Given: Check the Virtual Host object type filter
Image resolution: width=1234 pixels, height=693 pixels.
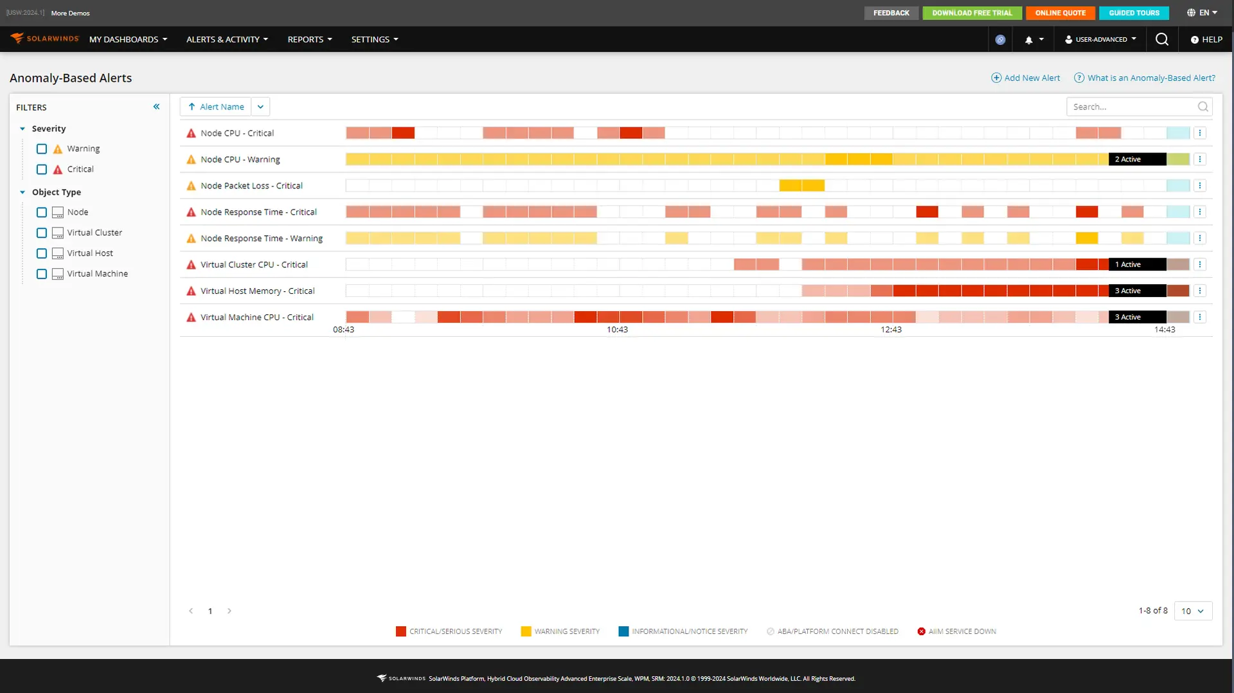Looking at the screenshot, I should click(42, 253).
